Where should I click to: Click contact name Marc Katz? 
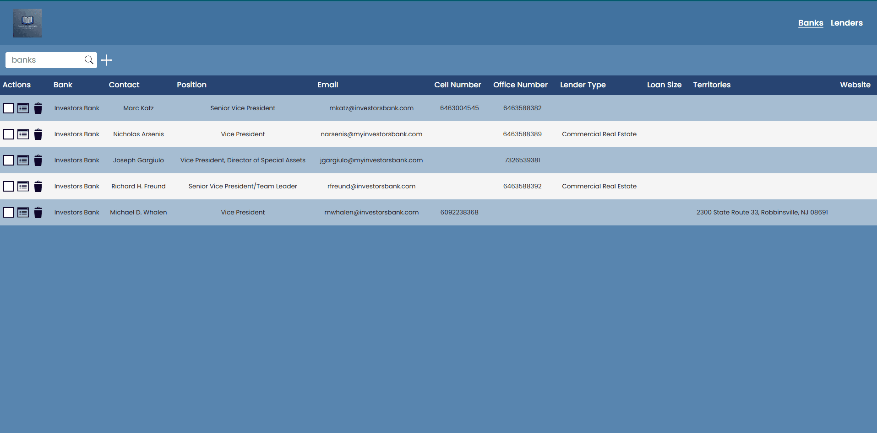138,108
